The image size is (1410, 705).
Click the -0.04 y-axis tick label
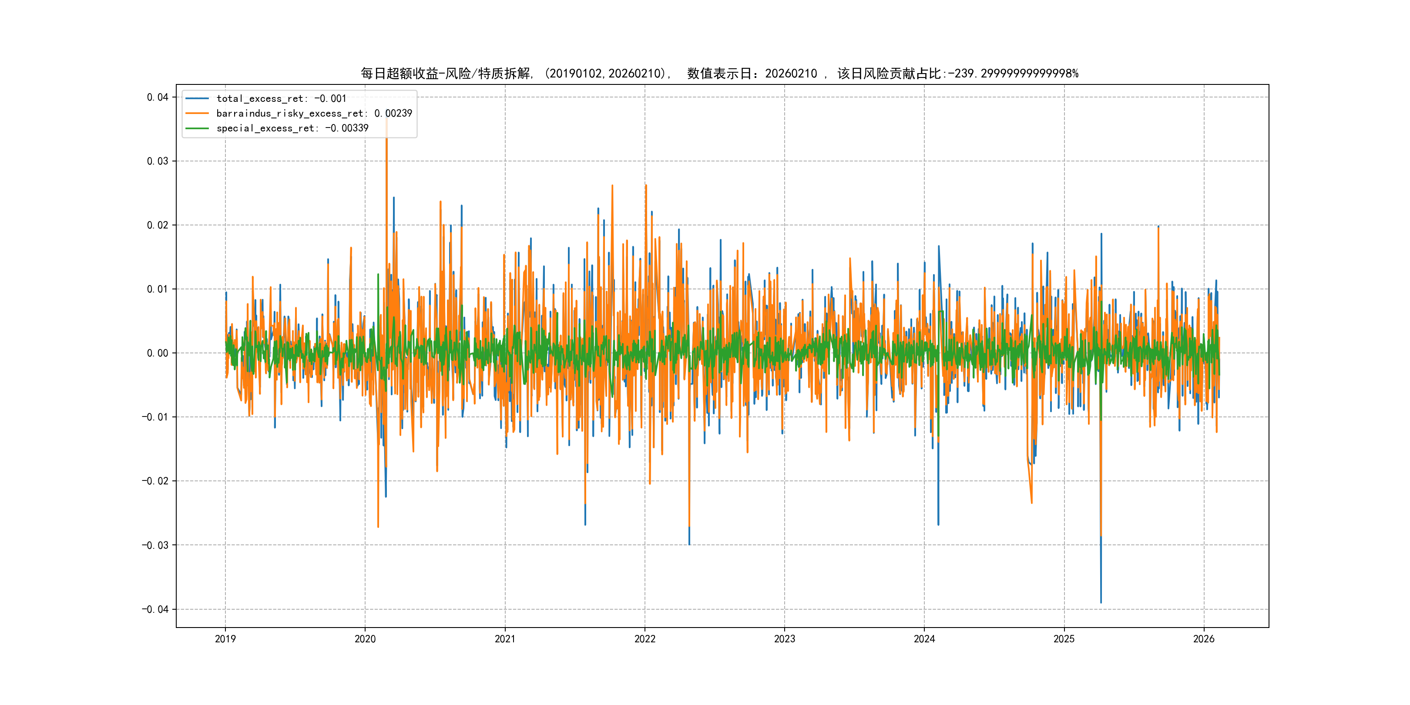pos(155,609)
